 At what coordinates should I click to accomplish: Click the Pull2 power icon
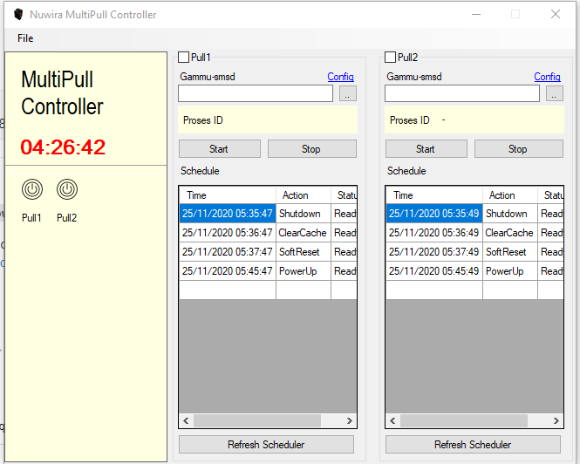(67, 189)
